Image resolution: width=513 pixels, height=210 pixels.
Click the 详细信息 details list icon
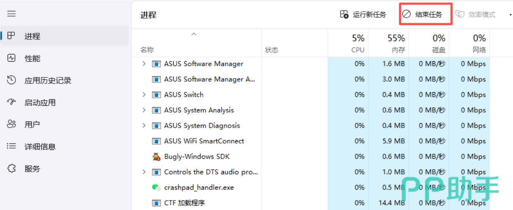(11, 146)
